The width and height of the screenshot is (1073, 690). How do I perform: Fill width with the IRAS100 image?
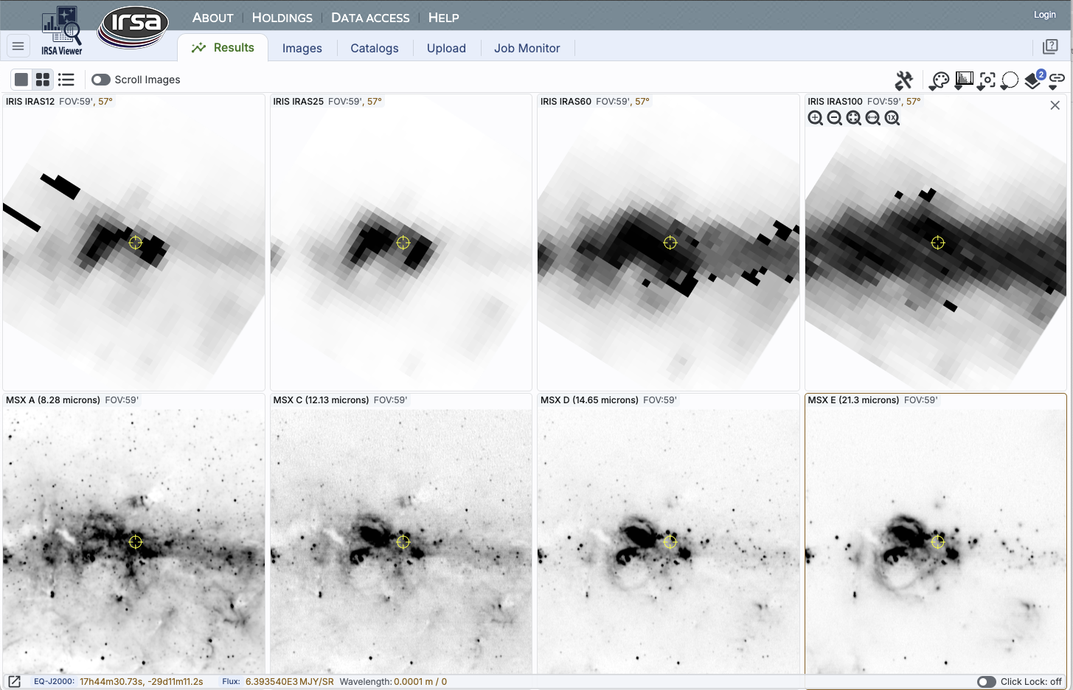[872, 118]
